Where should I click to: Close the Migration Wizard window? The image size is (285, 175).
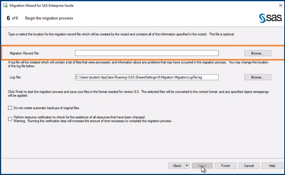279,6
